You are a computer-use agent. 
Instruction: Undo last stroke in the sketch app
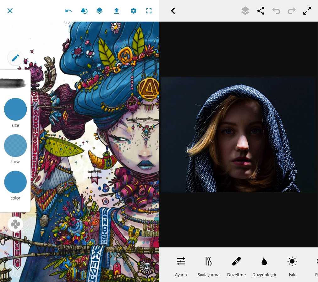[69, 11]
